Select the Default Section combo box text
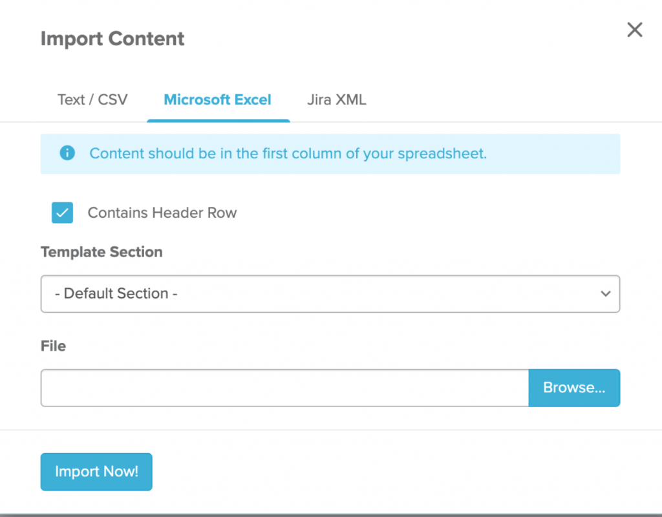 [116, 293]
